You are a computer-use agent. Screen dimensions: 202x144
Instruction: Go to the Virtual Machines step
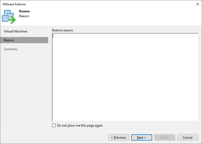pyautogui.click(x=16, y=31)
